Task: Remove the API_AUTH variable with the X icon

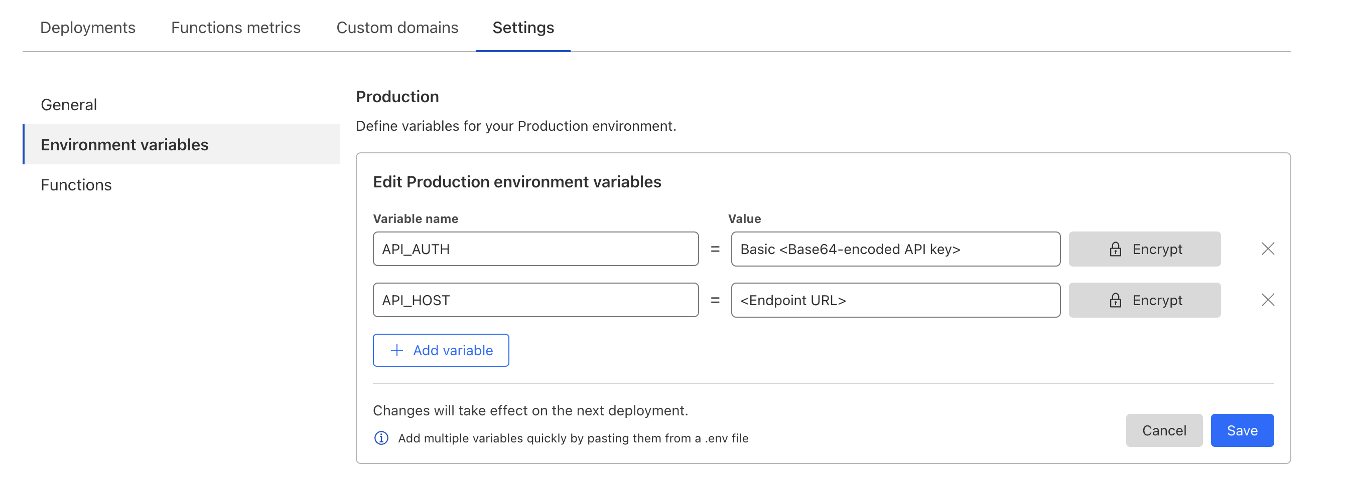Action: [x=1269, y=249]
